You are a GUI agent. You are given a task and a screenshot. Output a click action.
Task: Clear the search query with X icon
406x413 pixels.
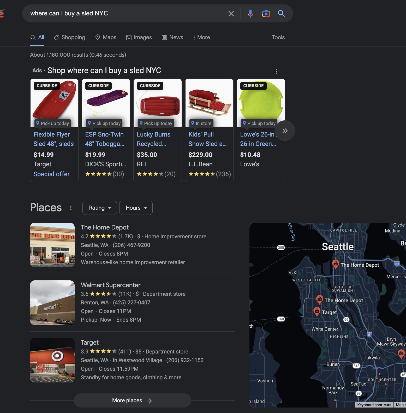231,14
